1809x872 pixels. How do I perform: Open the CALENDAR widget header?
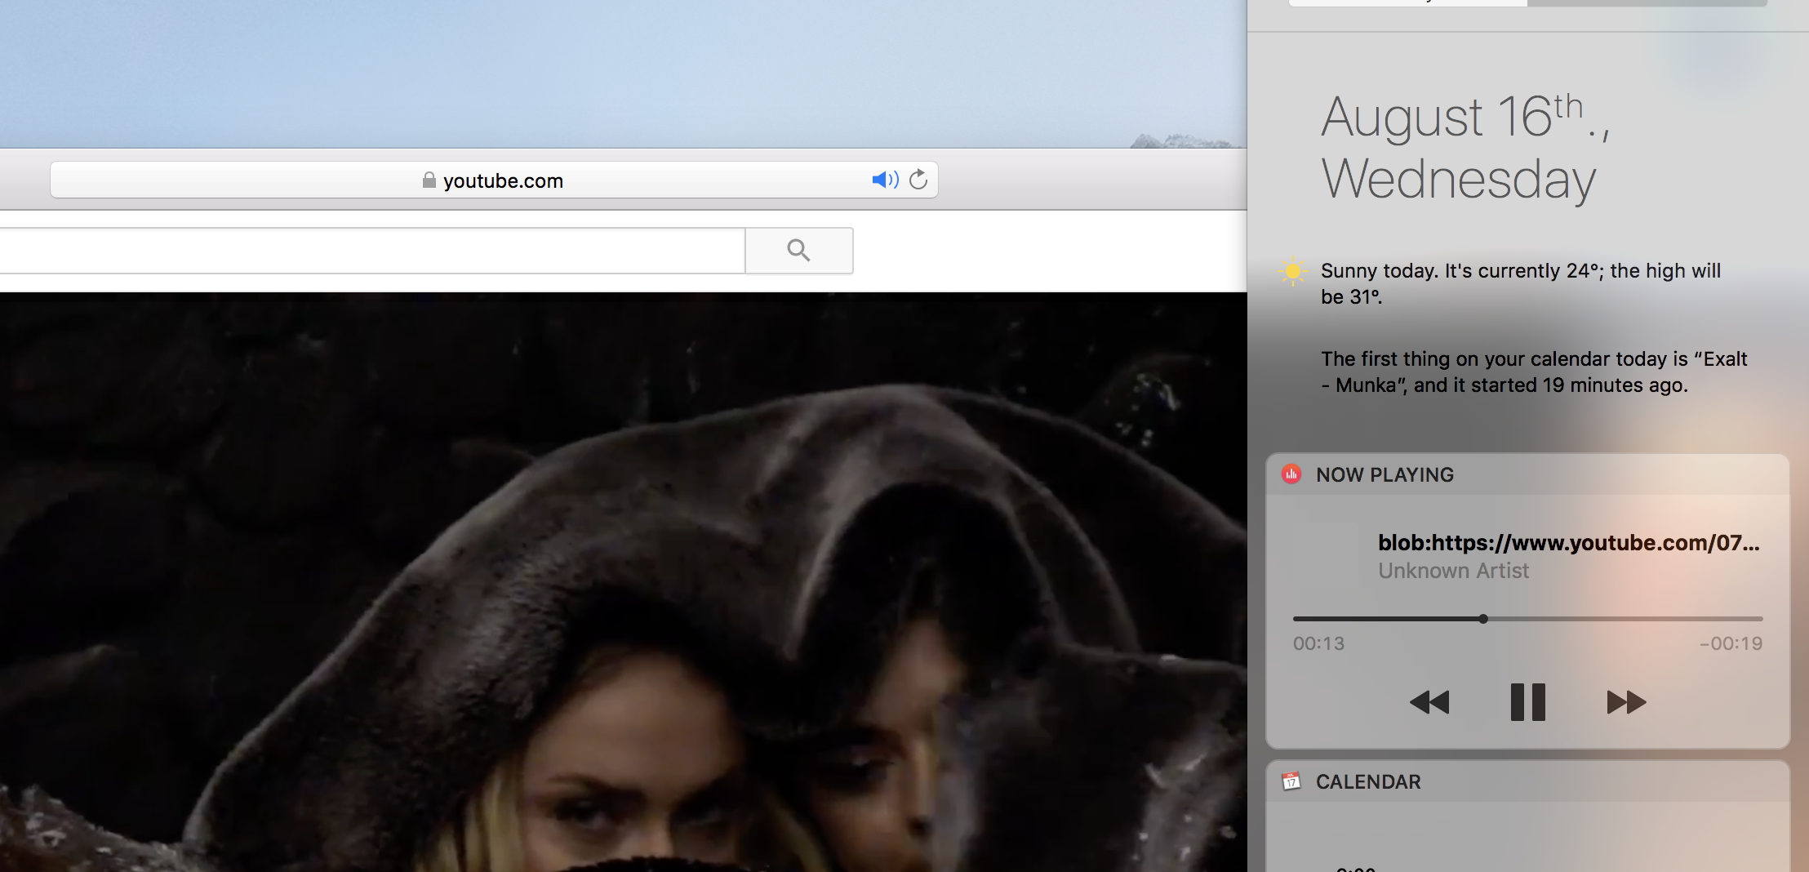click(x=1527, y=781)
